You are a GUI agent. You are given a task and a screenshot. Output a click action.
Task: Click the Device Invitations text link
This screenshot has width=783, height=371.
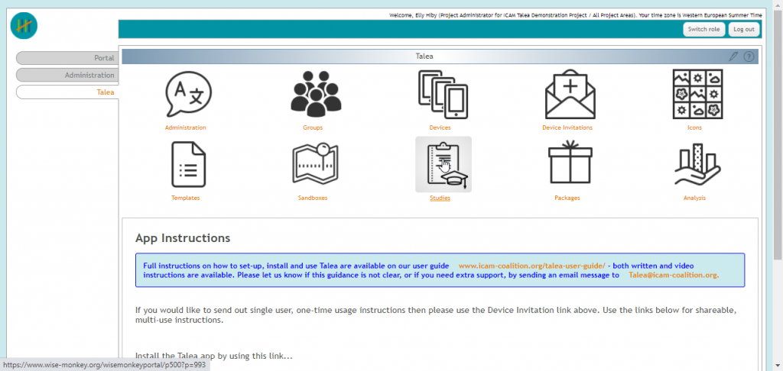[x=567, y=127]
